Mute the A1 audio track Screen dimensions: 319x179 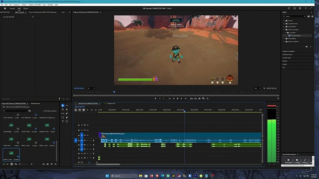(x=88, y=141)
